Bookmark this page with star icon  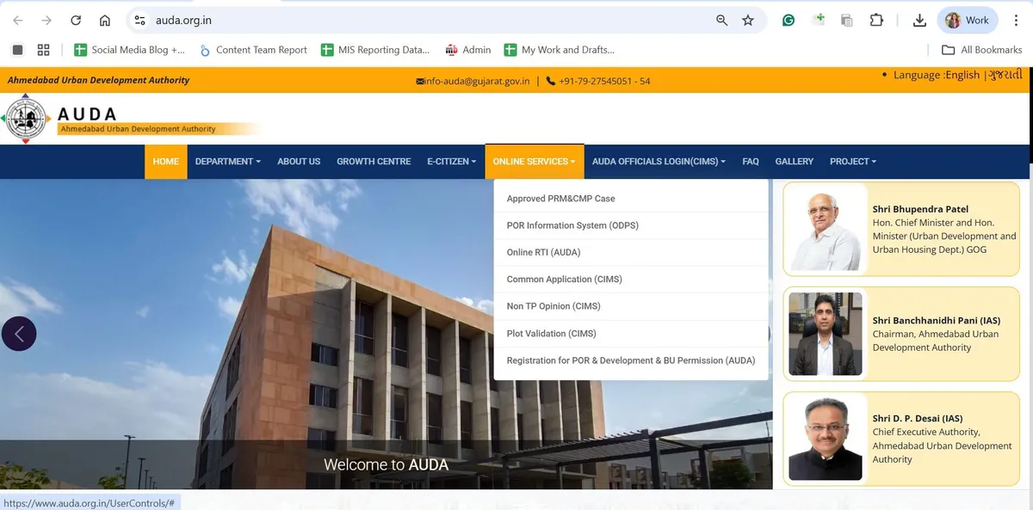(747, 21)
